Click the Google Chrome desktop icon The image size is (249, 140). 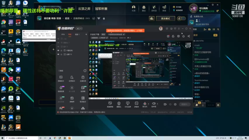click(3, 23)
